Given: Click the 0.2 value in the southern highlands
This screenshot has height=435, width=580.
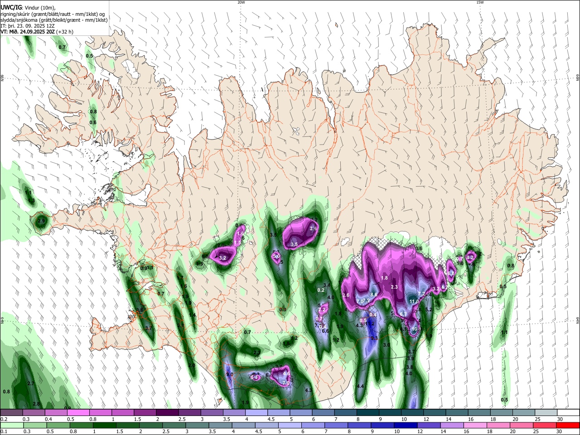Looking at the screenshot, I should (x=321, y=290).
